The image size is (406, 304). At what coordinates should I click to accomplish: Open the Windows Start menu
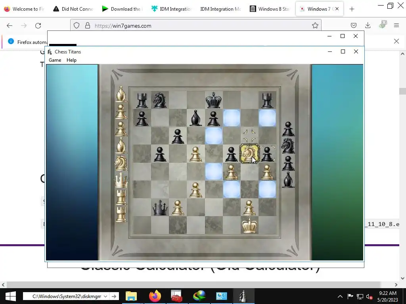point(10,296)
